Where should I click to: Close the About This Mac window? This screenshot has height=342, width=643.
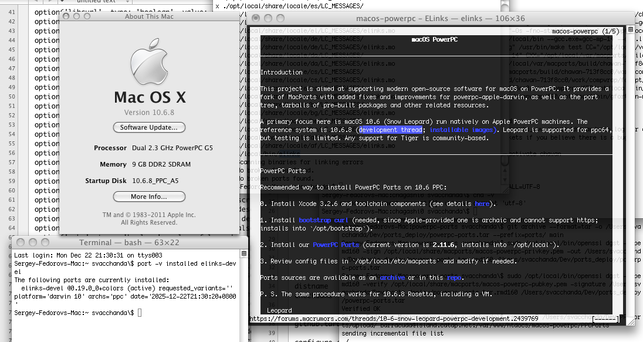(66, 16)
